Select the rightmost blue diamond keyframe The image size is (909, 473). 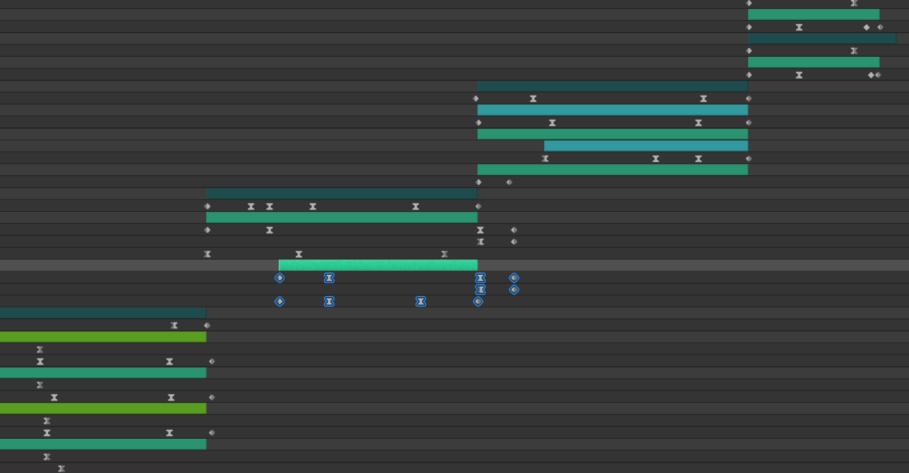pyautogui.click(x=513, y=277)
